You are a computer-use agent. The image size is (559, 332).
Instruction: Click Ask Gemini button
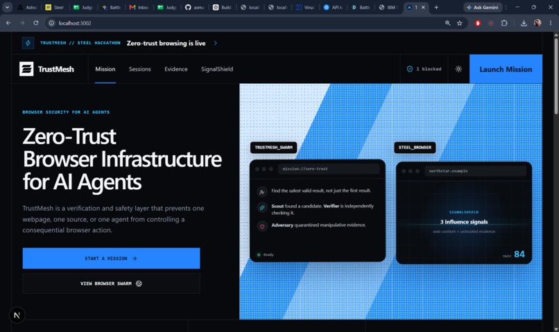tap(483, 7)
